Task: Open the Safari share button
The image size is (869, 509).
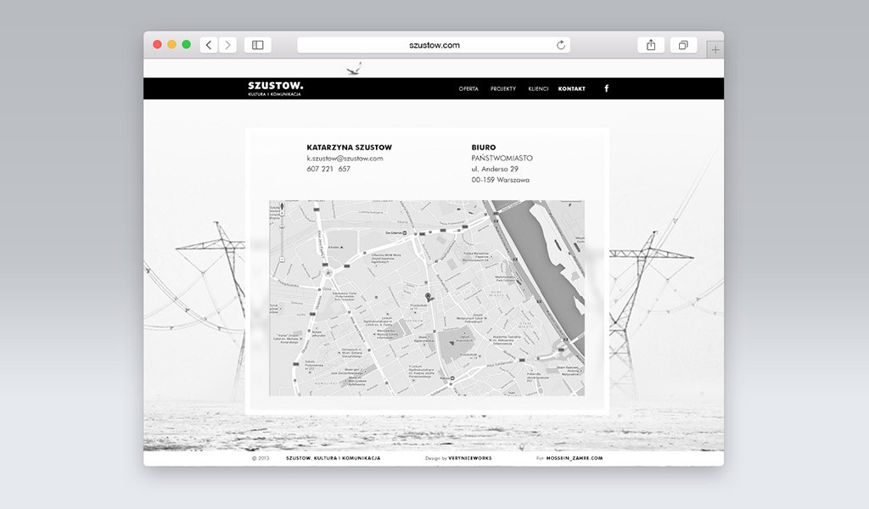Action: click(x=651, y=45)
